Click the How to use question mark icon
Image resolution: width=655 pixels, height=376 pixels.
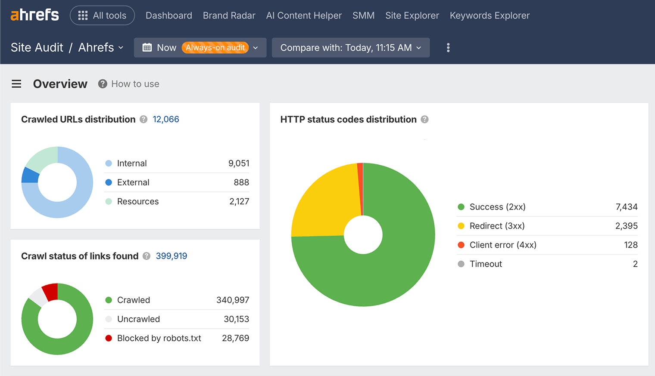point(103,83)
